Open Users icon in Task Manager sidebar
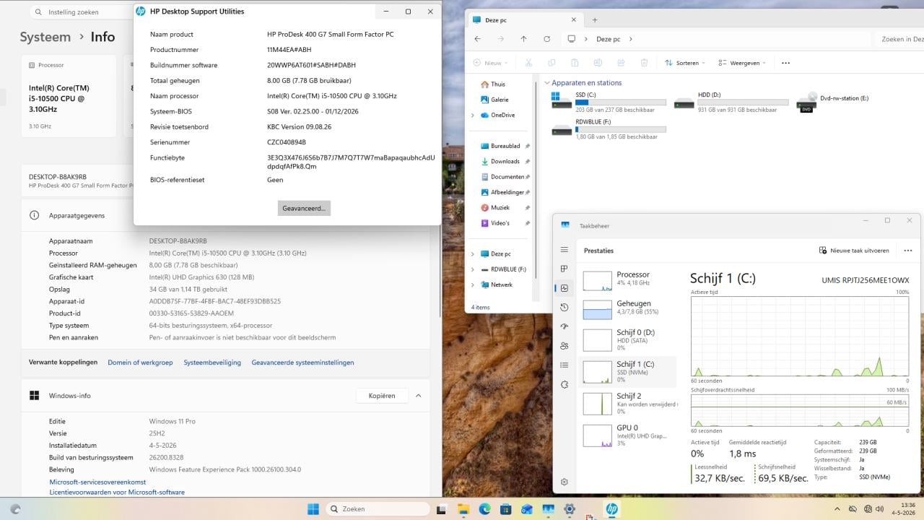 pyautogui.click(x=565, y=346)
